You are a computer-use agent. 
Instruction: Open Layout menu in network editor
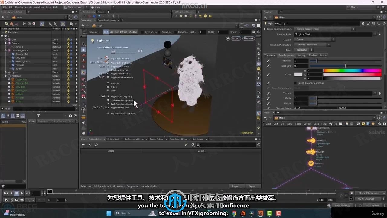point(307,124)
